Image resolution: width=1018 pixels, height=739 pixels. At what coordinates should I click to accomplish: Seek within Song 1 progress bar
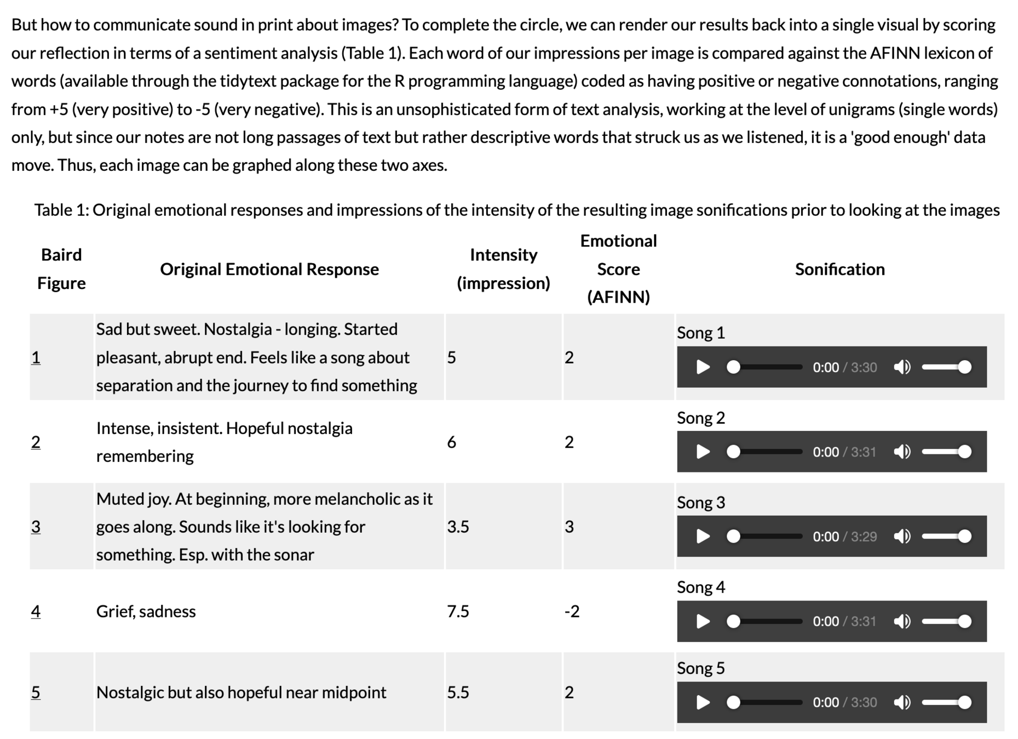(x=764, y=367)
